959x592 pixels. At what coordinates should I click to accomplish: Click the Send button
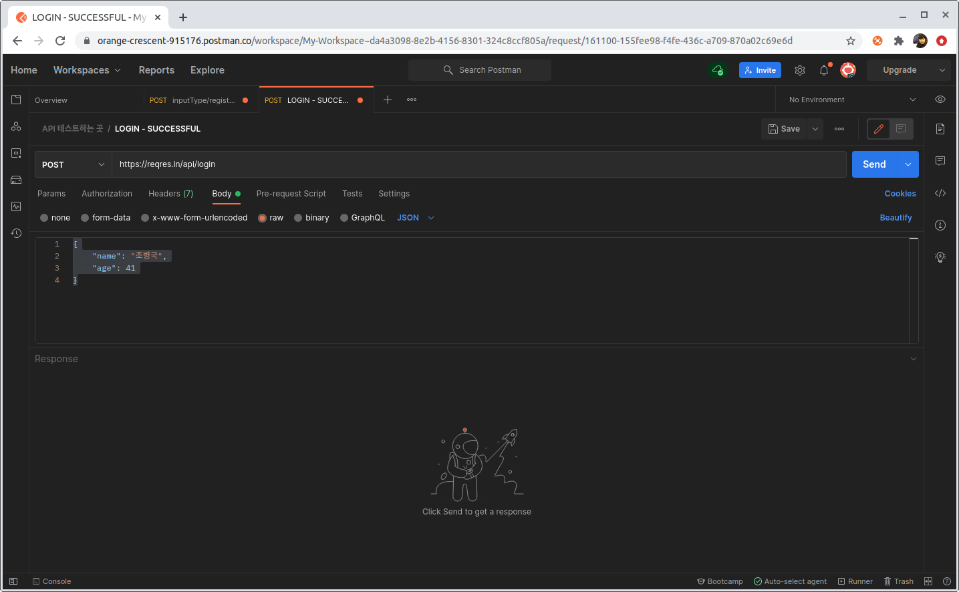[x=874, y=164]
